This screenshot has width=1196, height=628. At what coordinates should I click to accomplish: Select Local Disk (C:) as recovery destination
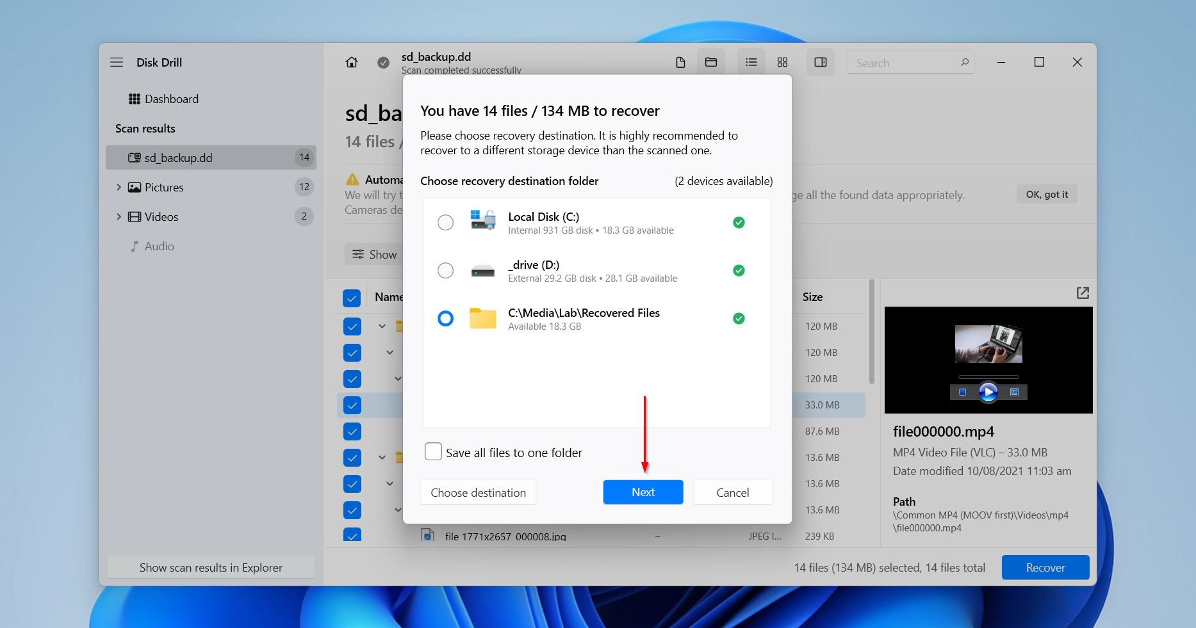coord(445,222)
